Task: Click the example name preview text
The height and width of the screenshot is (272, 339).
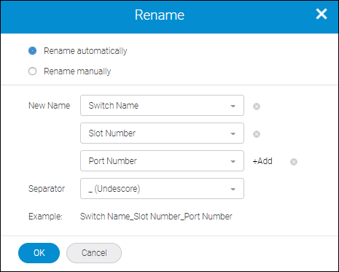Action: [156, 217]
